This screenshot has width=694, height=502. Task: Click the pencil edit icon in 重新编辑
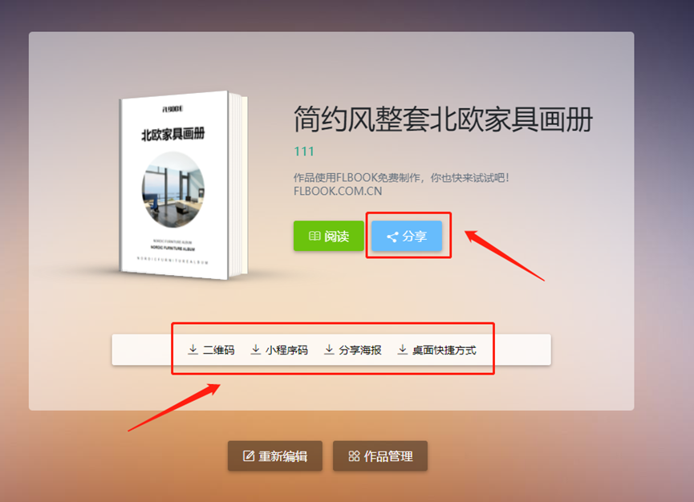coord(249,455)
